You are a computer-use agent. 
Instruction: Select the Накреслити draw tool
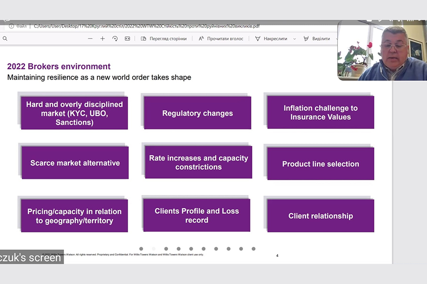pyautogui.click(x=271, y=39)
